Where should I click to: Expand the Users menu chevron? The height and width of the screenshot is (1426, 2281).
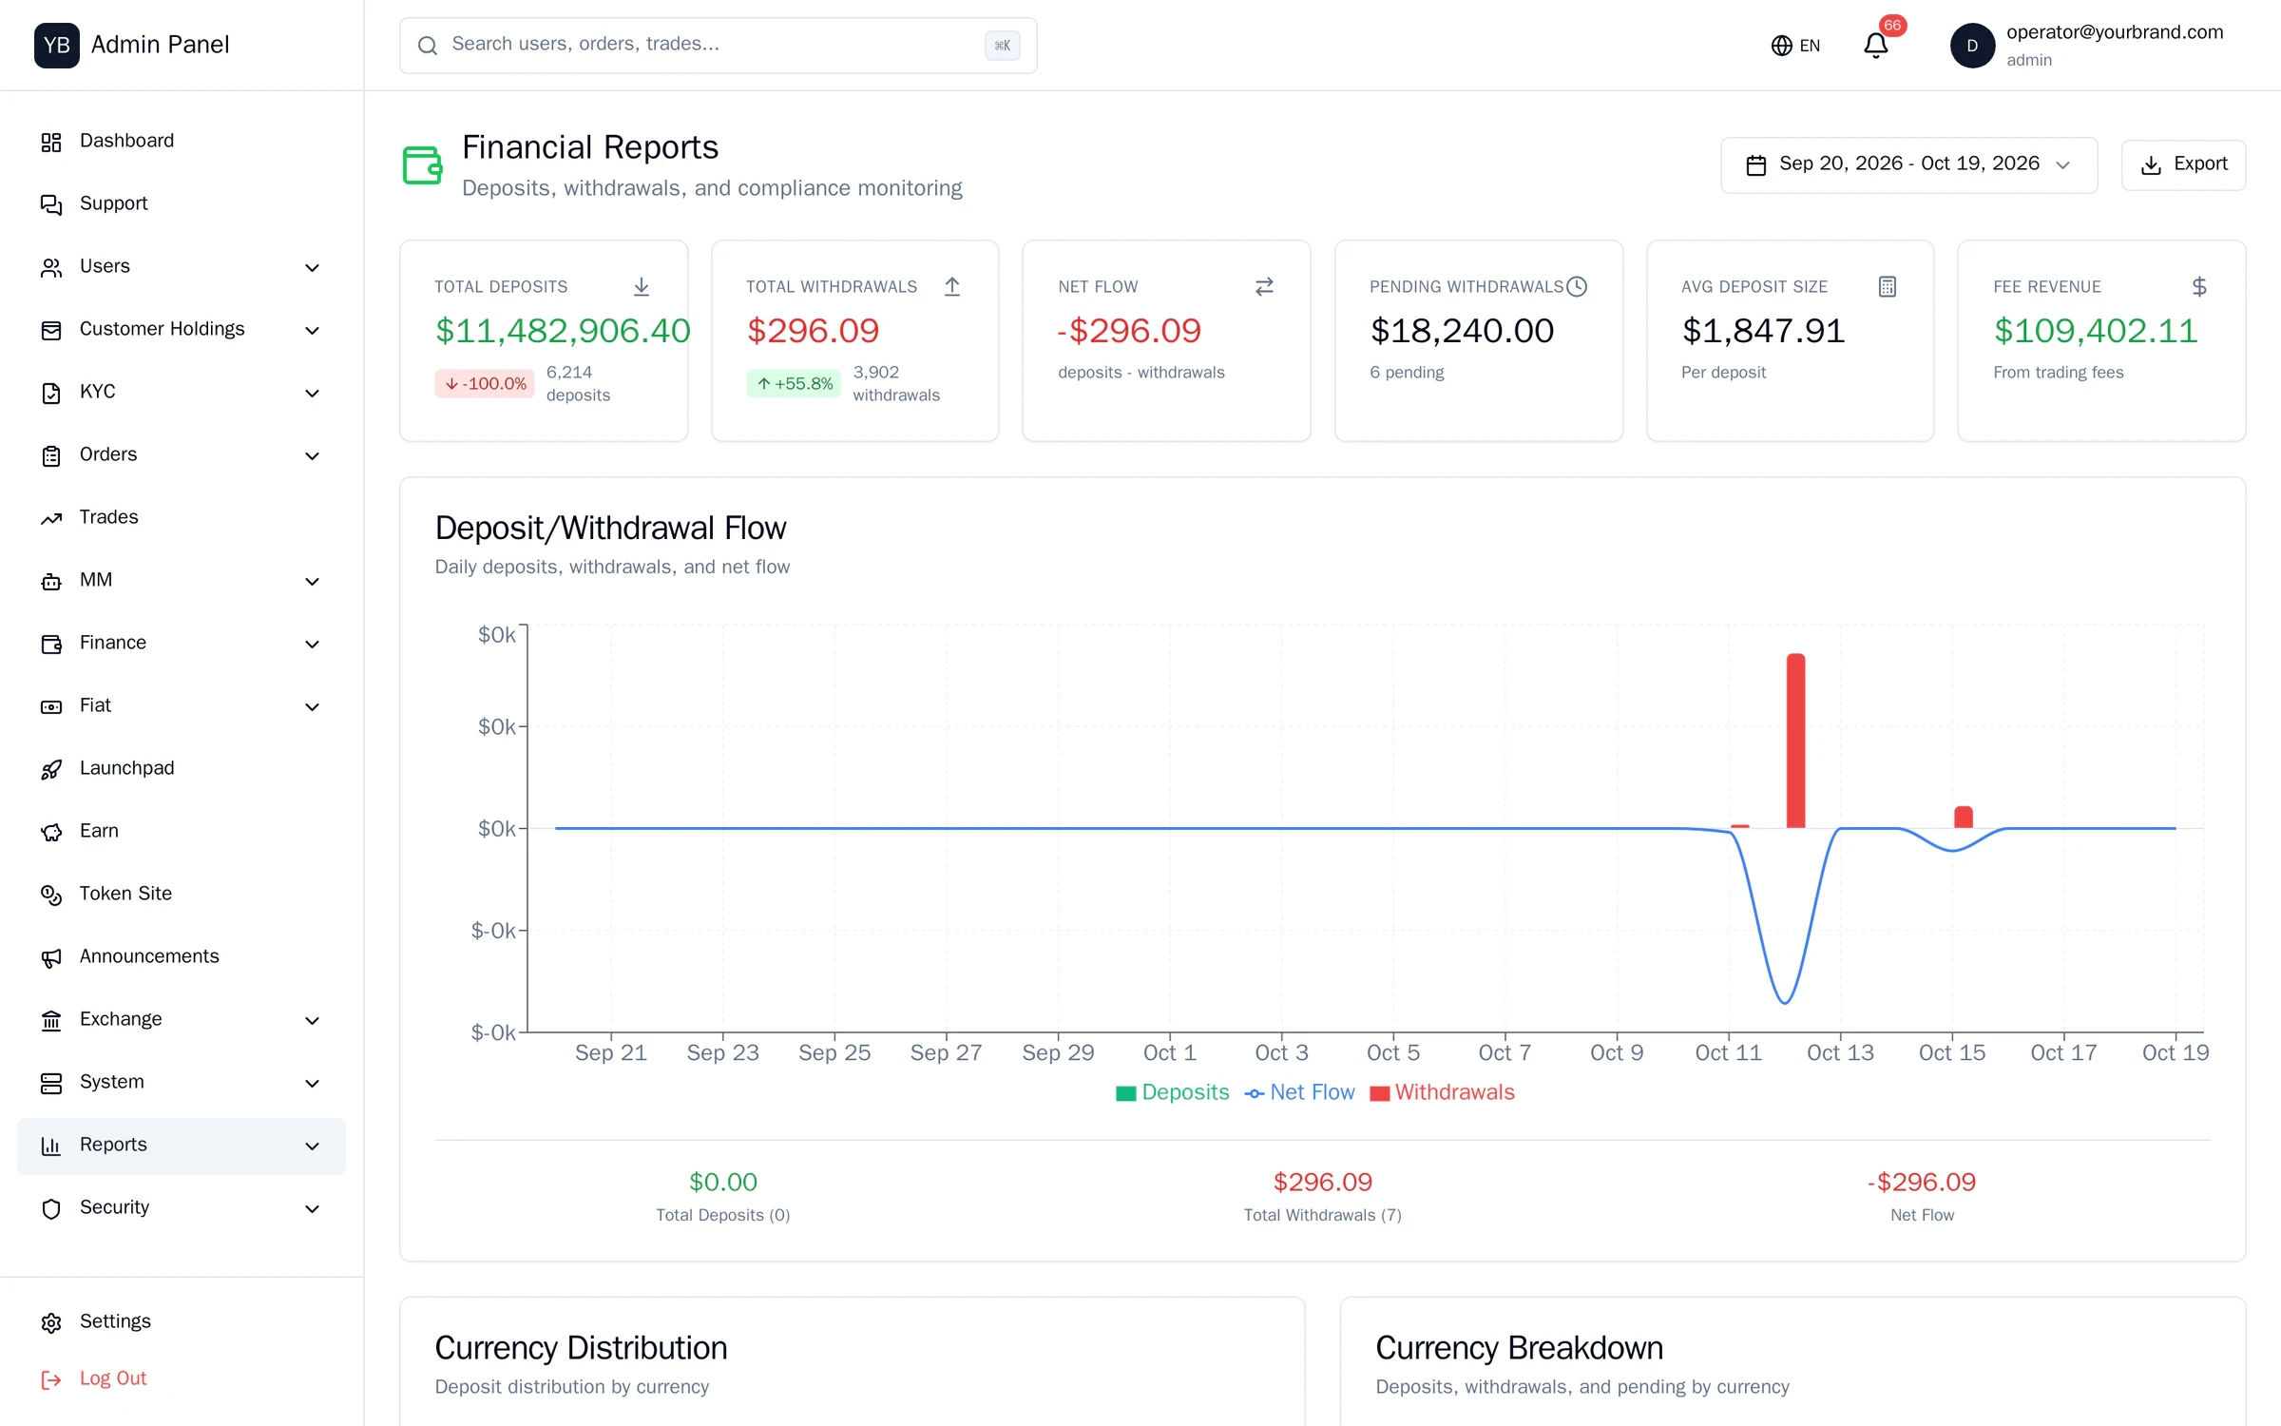[x=312, y=267]
